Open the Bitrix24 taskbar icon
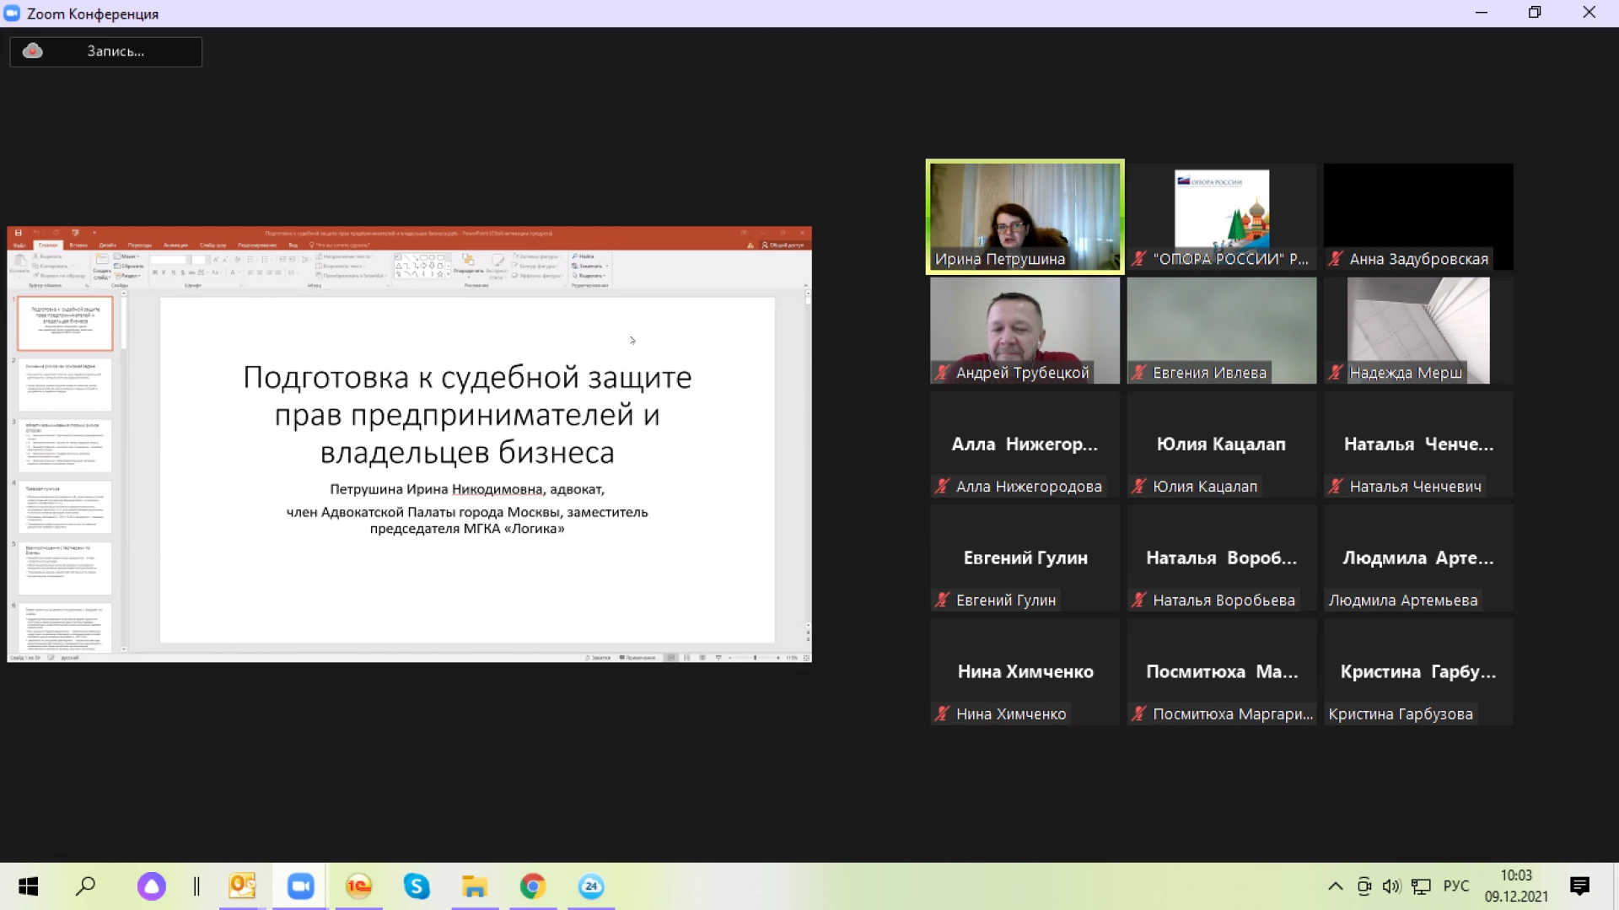Screen dimensions: 1619x910 pos(591,886)
